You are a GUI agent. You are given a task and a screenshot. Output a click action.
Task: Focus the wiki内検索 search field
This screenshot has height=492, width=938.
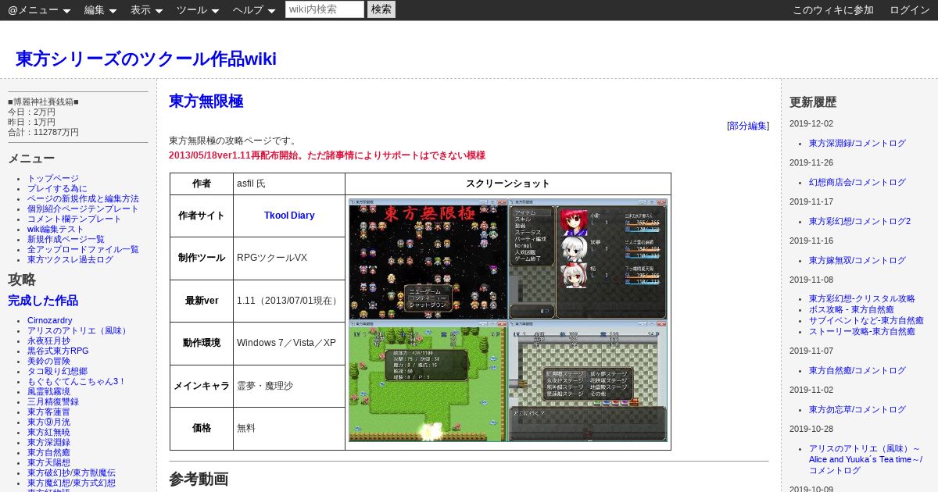[x=324, y=9]
